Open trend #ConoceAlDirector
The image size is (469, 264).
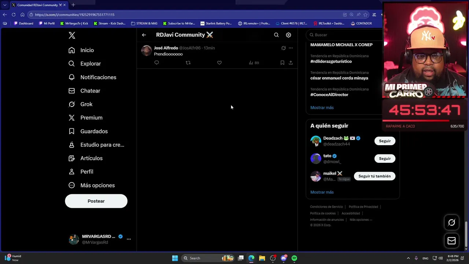click(329, 95)
